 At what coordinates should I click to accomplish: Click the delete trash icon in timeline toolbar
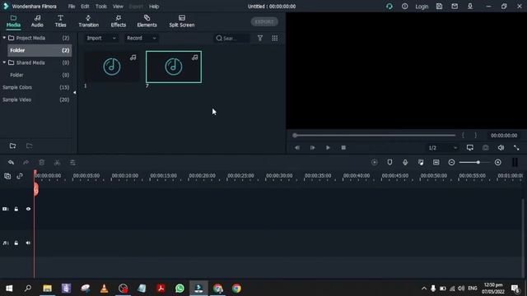tap(42, 163)
